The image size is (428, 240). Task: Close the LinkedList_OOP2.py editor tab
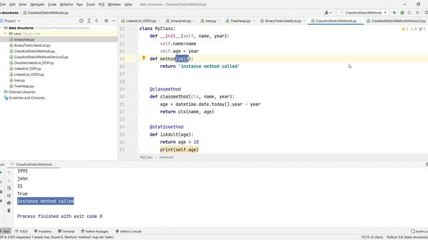coord(159,21)
